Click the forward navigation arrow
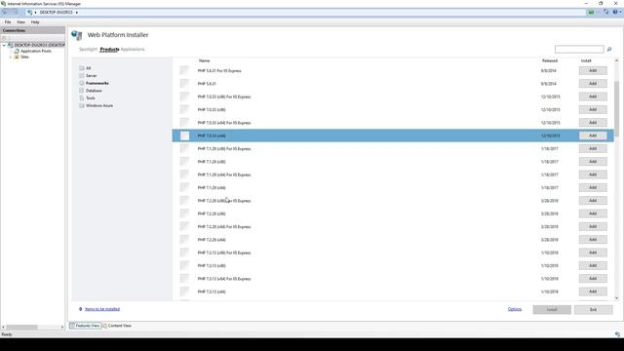The height and width of the screenshot is (351, 624). [x=16, y=13]
